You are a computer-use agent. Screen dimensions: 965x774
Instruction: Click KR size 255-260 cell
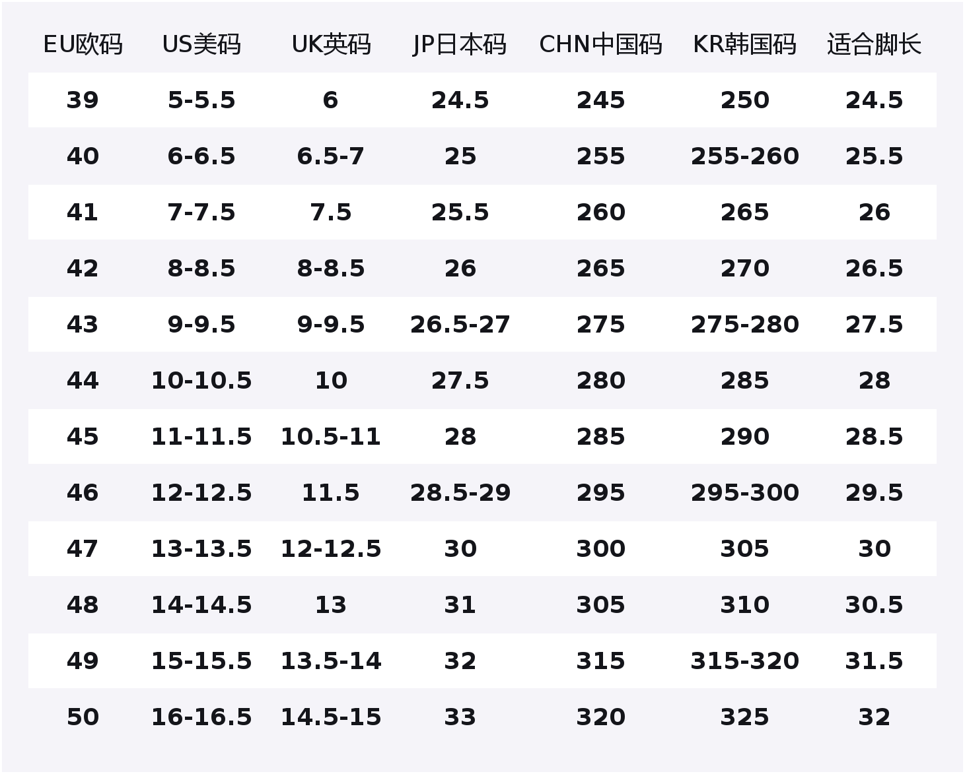pos(744,156)
